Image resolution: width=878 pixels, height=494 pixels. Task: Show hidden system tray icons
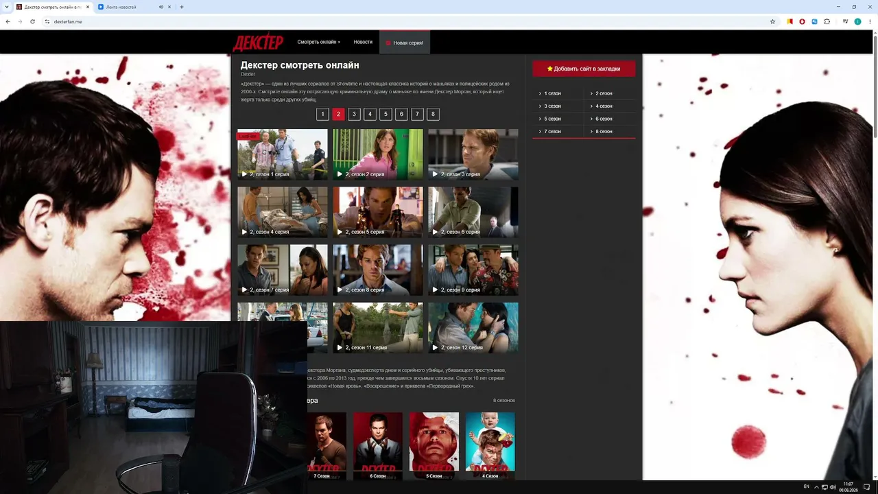816,486
